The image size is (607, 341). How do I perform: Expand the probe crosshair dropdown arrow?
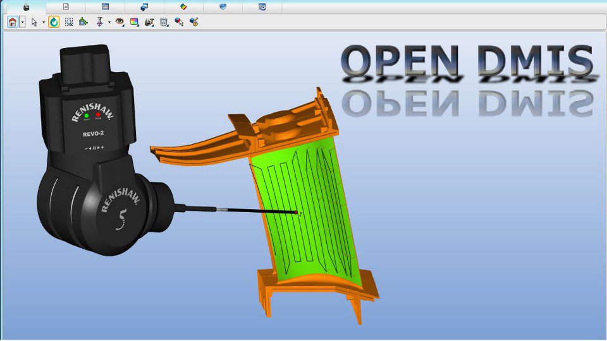(x=109, y=23)
